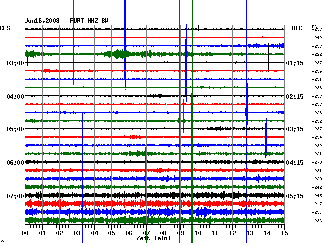
Task: Click the x-axis minute label "00"
Action: click(x=25, y=233)
